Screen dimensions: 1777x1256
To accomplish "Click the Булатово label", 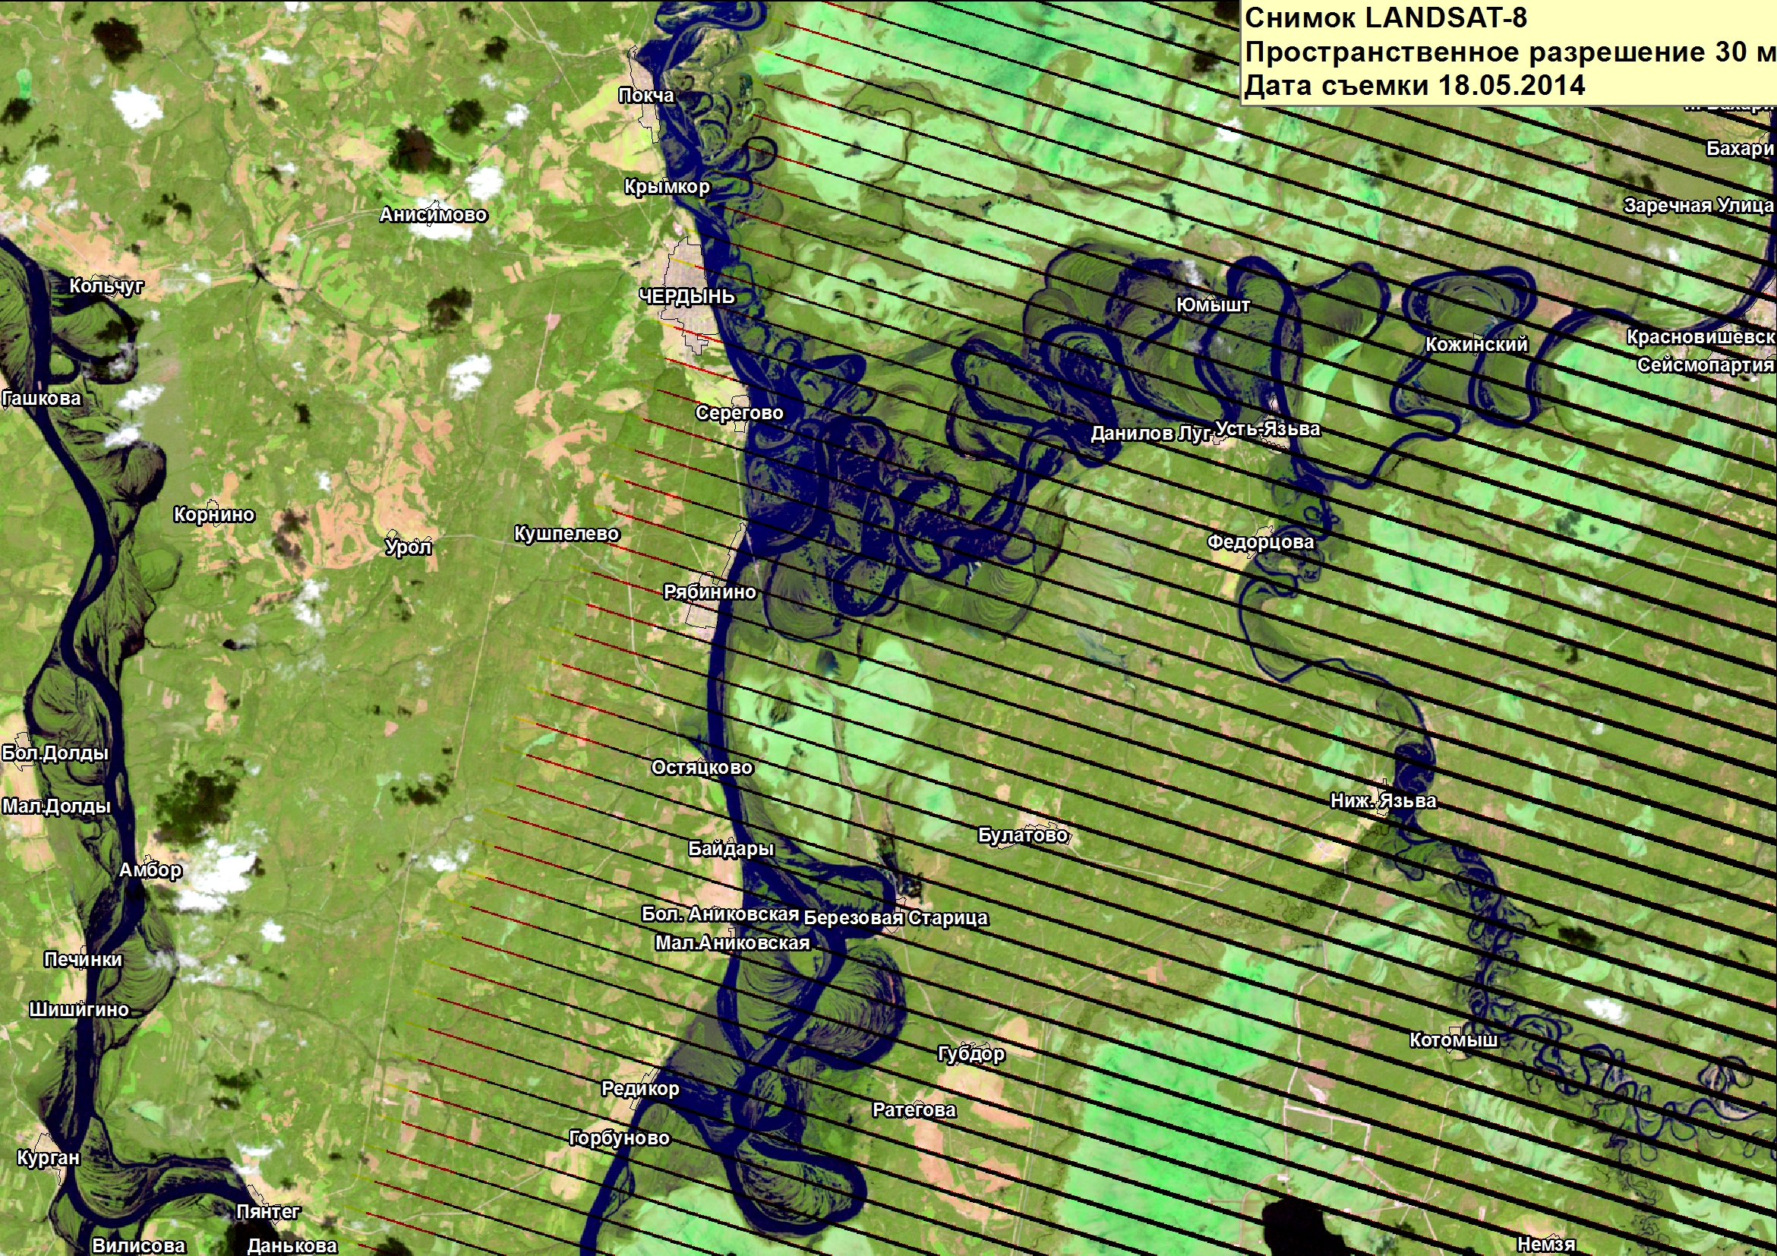I will point(1023,836).
